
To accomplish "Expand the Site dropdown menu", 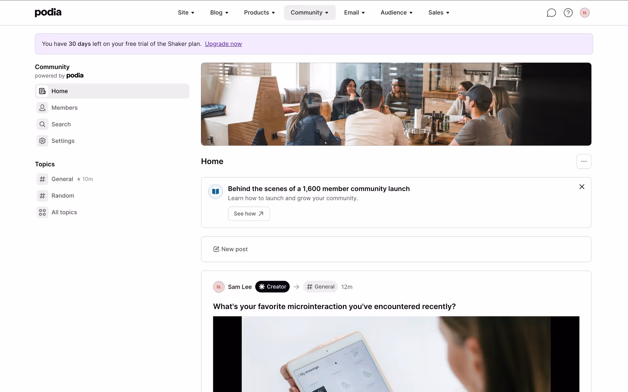I will click(186, 13).
